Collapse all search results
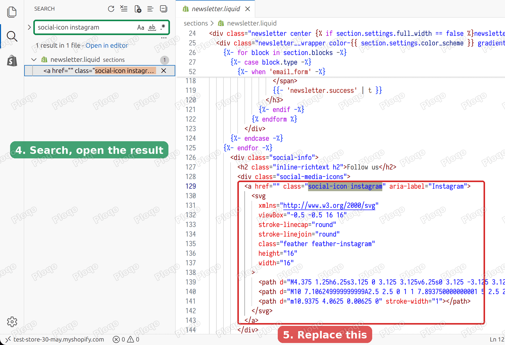Viewport: 505px width, 345px height. coord(164,9)
